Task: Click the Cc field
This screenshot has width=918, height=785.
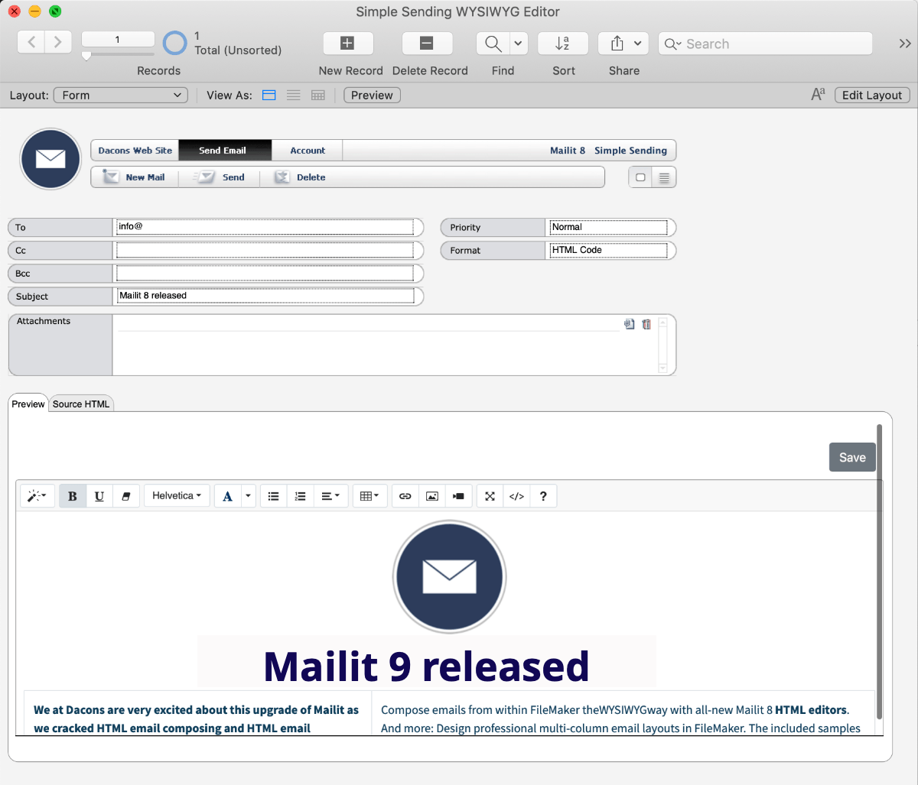Action: pyautogui.click(x=265, y=250)
